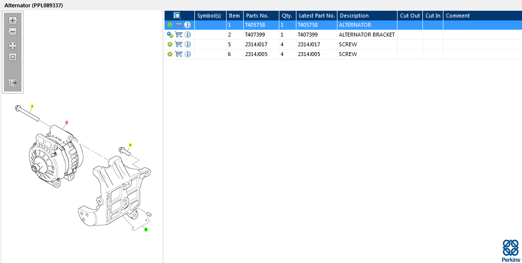Click part number 2314J005 in Parts No. column
522x263 pixels.
click(x=256, y=54)
